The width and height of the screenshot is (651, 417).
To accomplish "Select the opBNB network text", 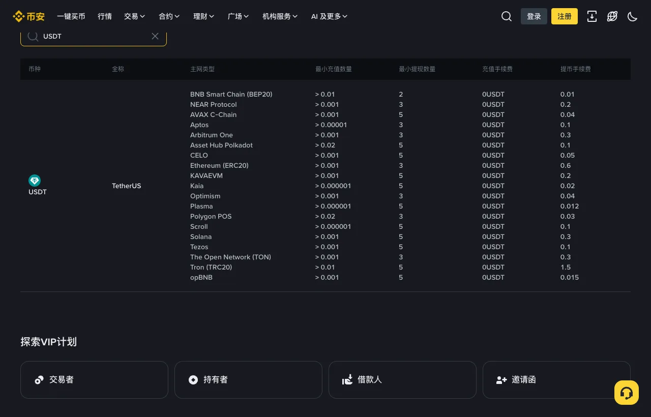I will 201,277.
